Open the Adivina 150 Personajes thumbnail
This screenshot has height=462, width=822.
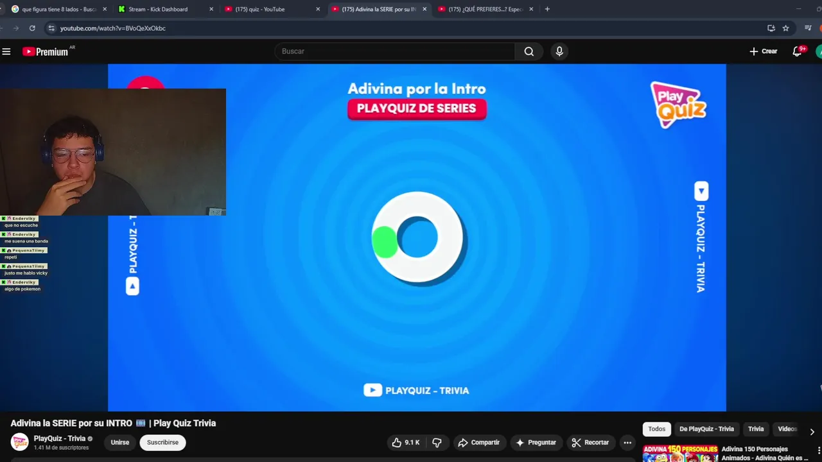coord(680,453)
